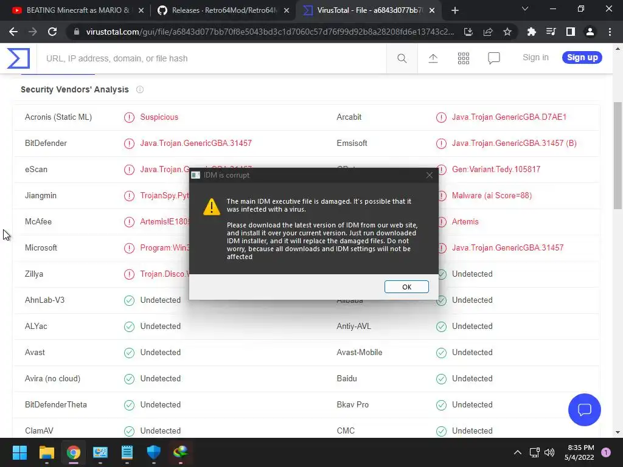Close the GitHub Releases tab
Viewport: 623px width, 467px height.
[x=287, y=11]
